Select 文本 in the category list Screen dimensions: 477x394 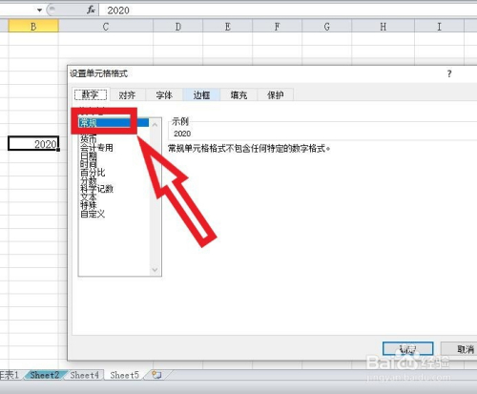(89, 197)
